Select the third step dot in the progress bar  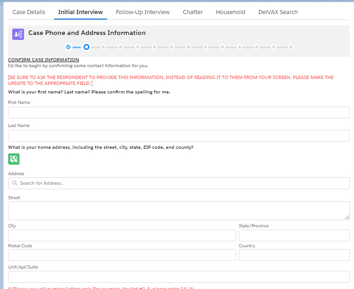(103, 47)
